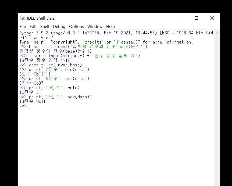Click the 'IDLE Shell 3.9.2' window title
The height and width of the screenshot is (186, 232).
41,18
